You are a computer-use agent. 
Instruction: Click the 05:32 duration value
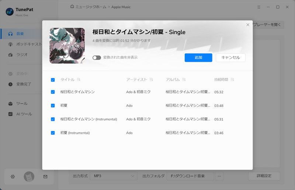click(x=219, y=92)
